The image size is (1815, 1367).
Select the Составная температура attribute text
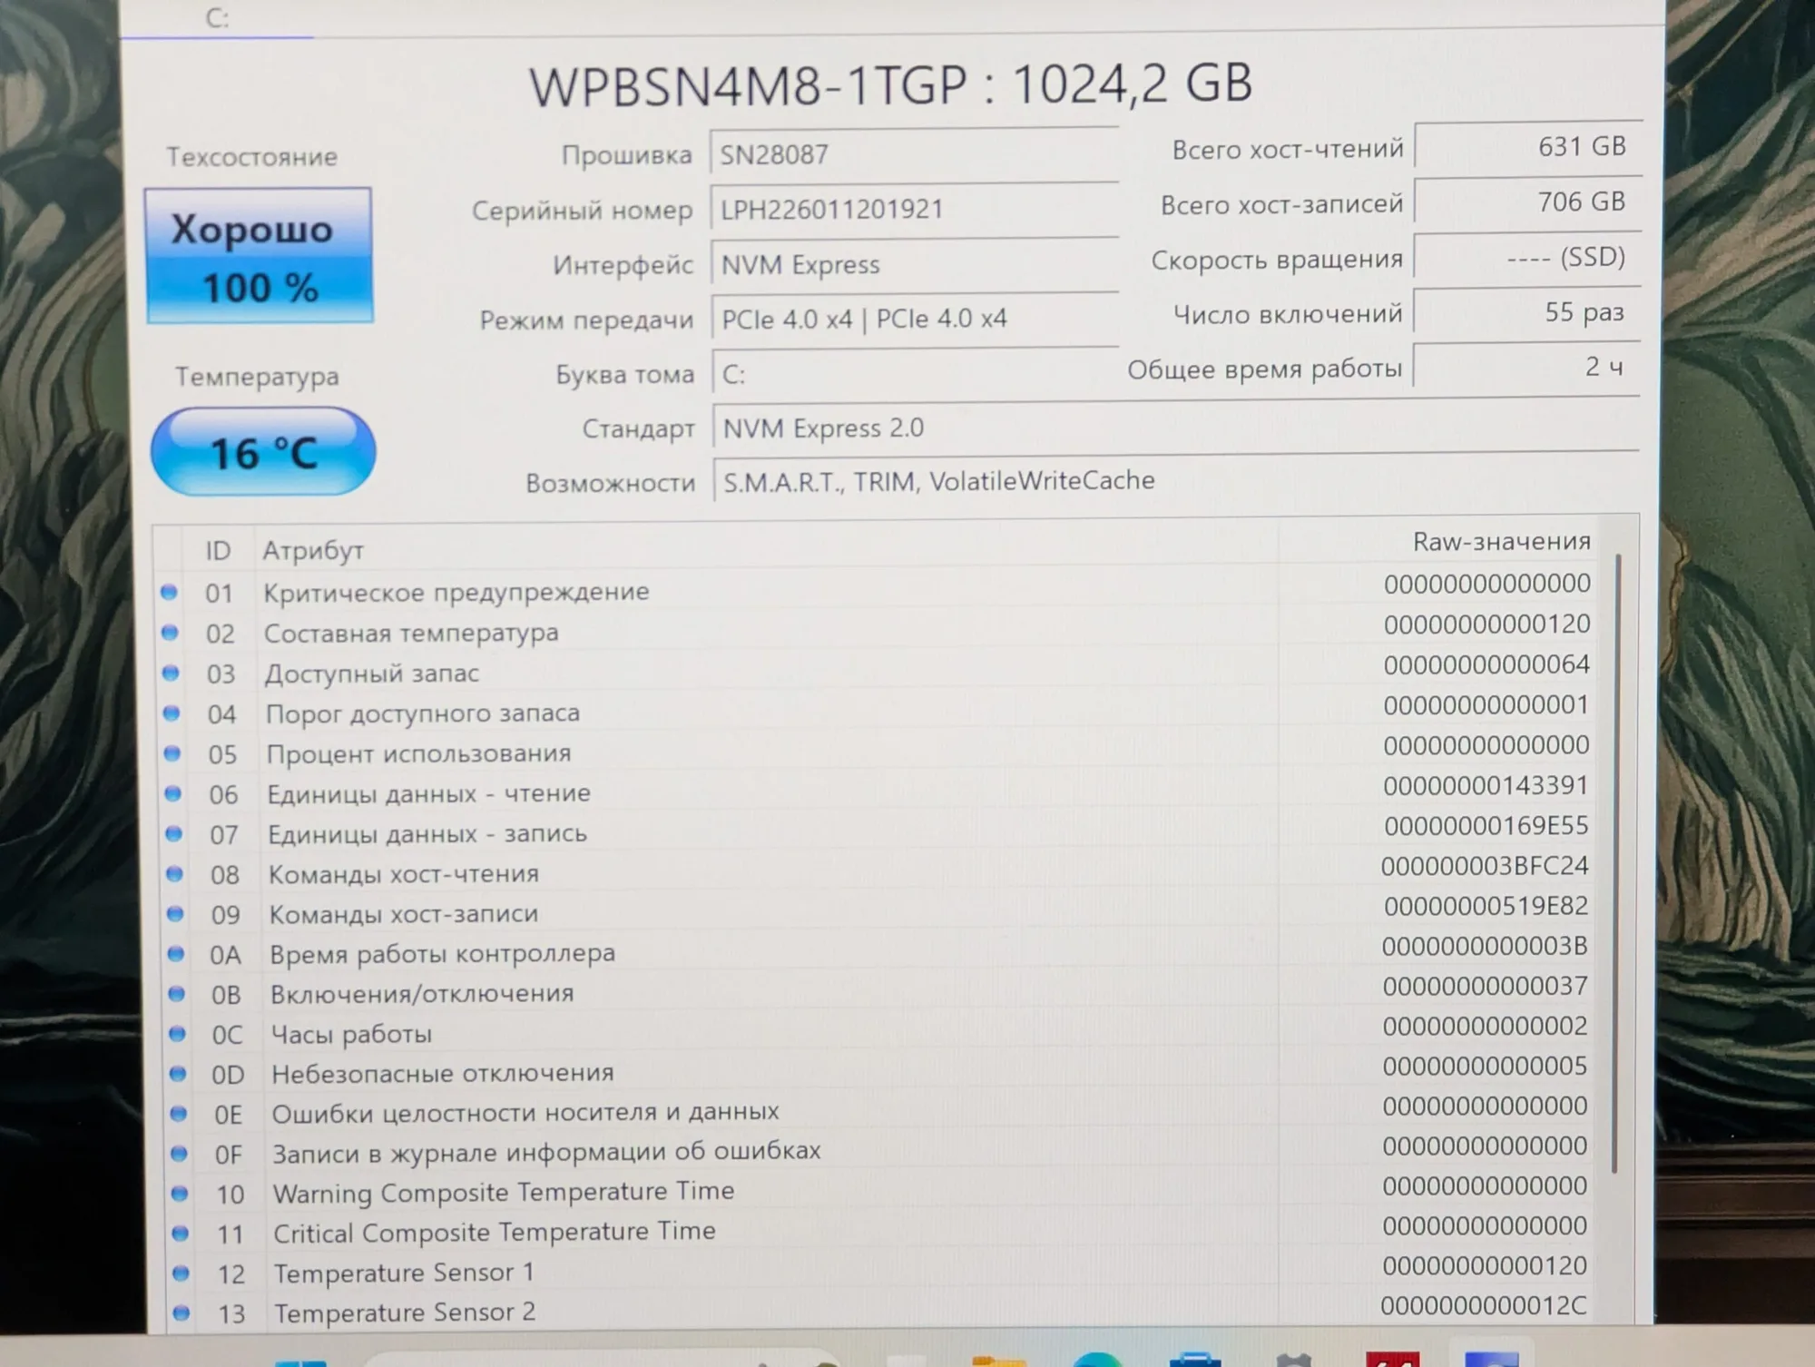tap(411, 633)
